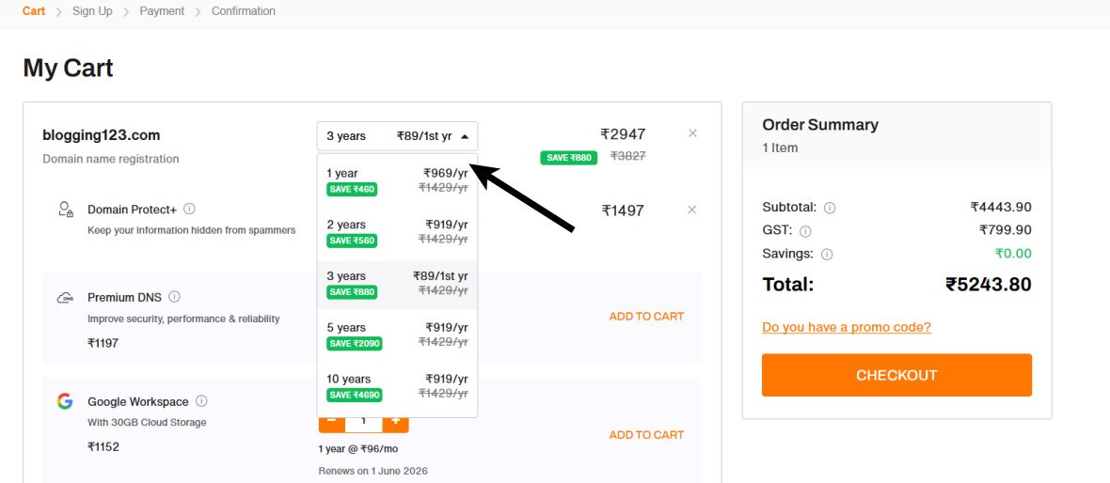The height and width of the screenshot is (483, 1110).
Task: Click the Premium DNS cloud icon
Action: (65, 298)
